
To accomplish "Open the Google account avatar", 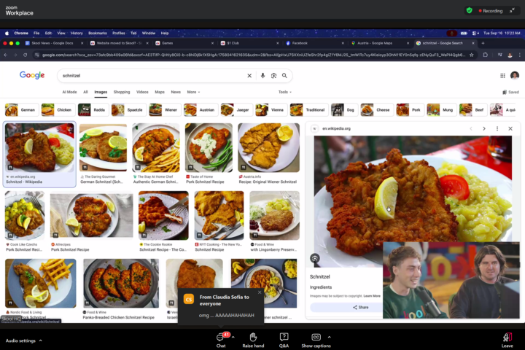I will [x=515, y=75].
